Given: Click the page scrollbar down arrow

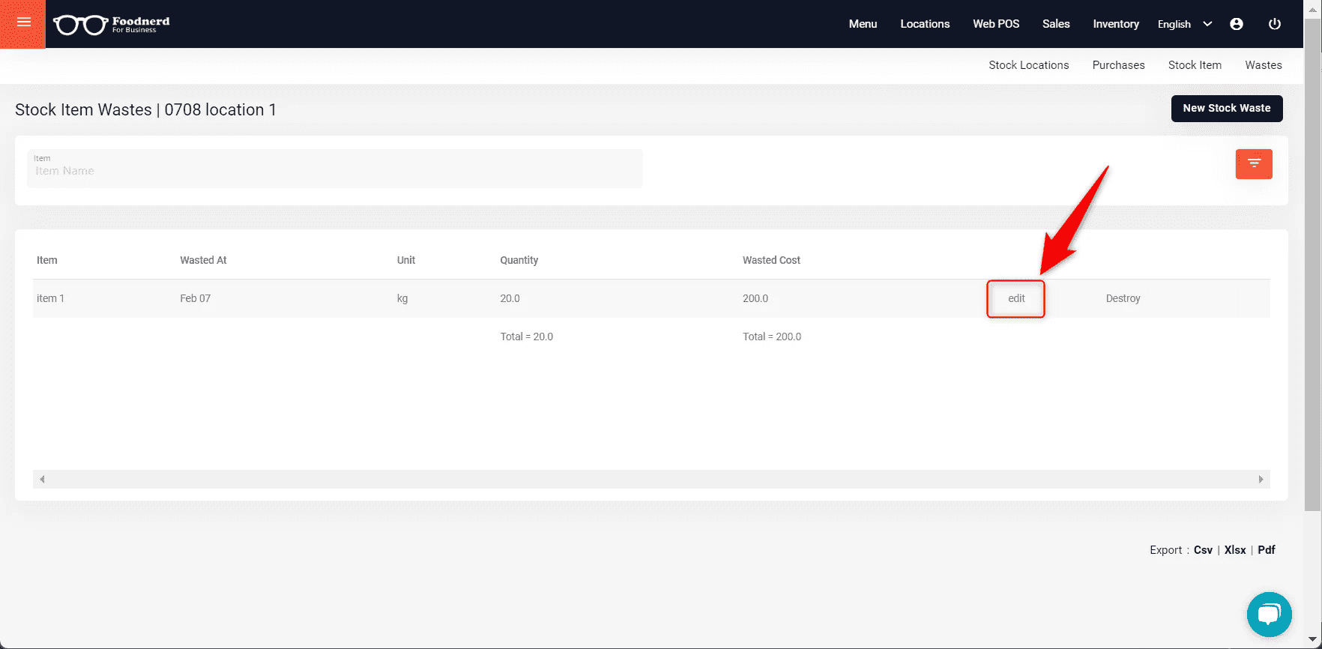Looking at the screenshot, I should [1312, 639].
